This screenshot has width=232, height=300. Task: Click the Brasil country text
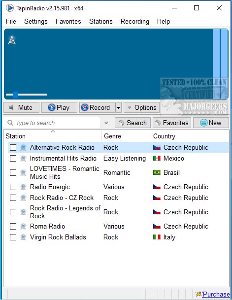(171, 172)
